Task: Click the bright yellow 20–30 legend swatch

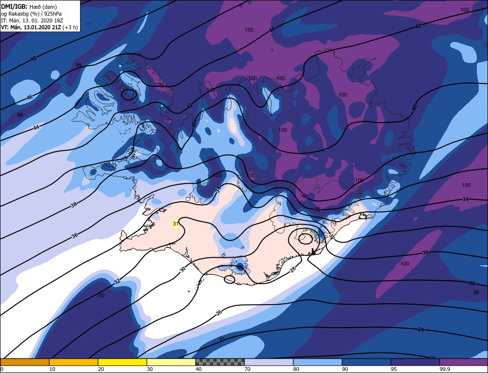Action: coord(122,362)
